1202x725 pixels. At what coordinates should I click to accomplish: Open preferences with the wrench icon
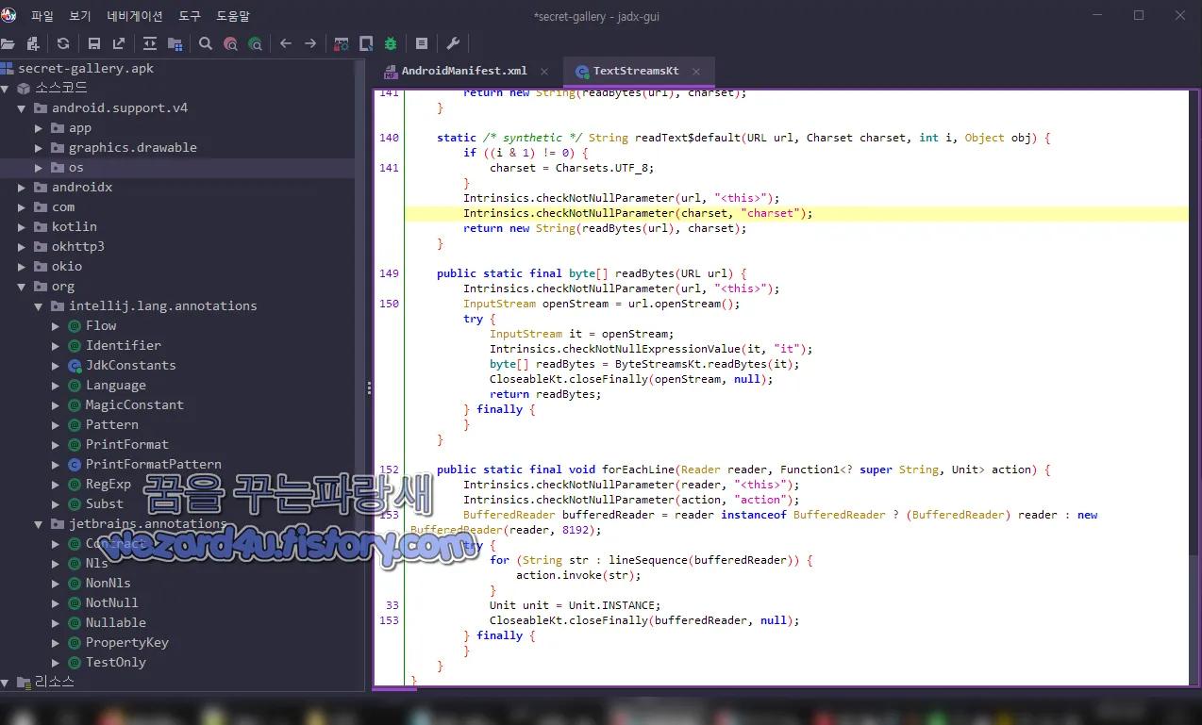pyautogui.click(x=453, y=43)
